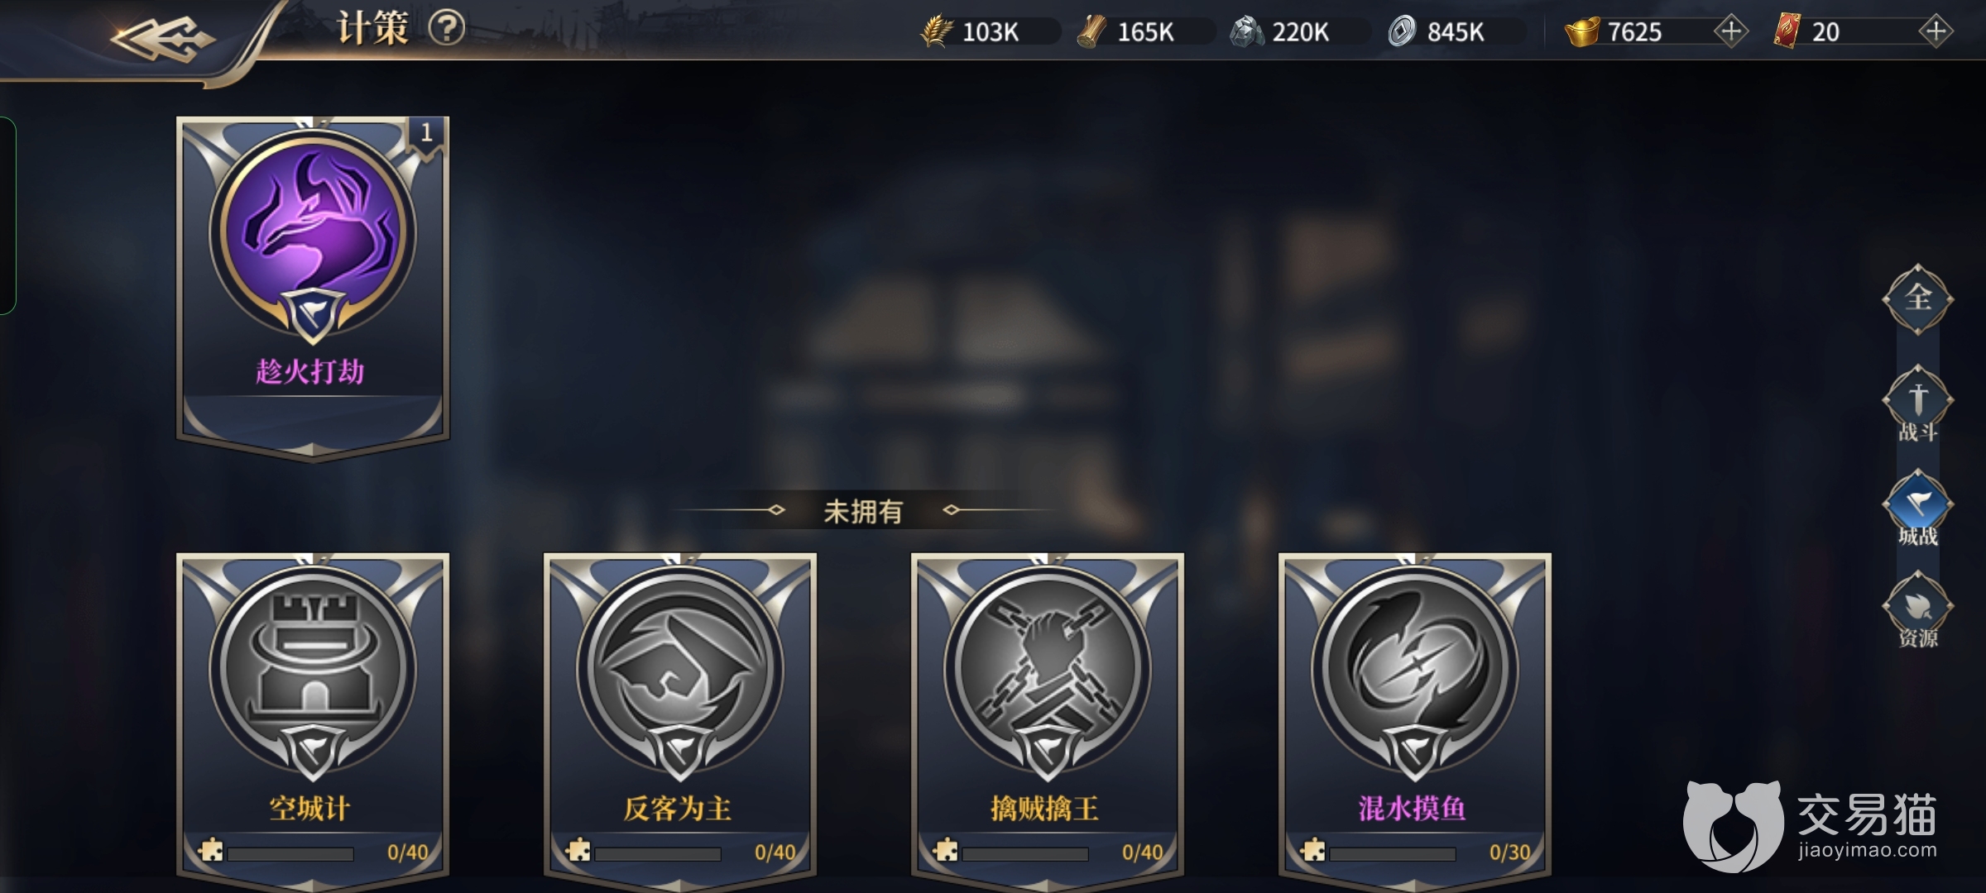
Task: Tap the wood resource 165K icon
Action: click(x=1091, y=31)
